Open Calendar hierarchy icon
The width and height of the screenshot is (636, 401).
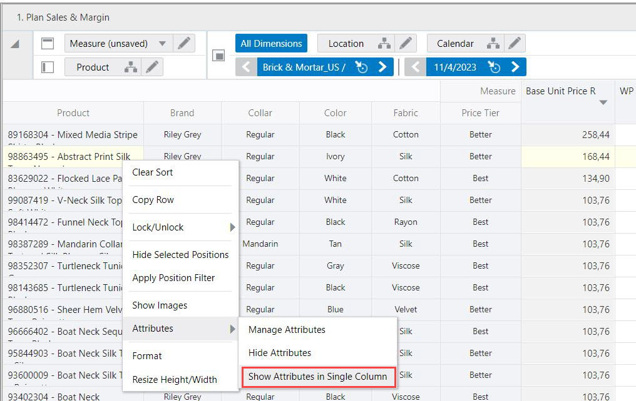click(x=493, y=43)
